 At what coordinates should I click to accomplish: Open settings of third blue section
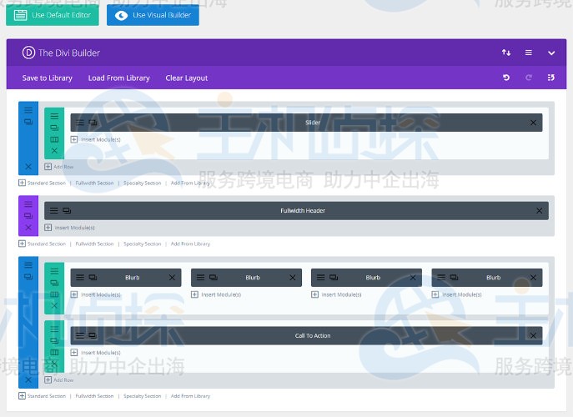pyautogui.click(x=28, y=265)
